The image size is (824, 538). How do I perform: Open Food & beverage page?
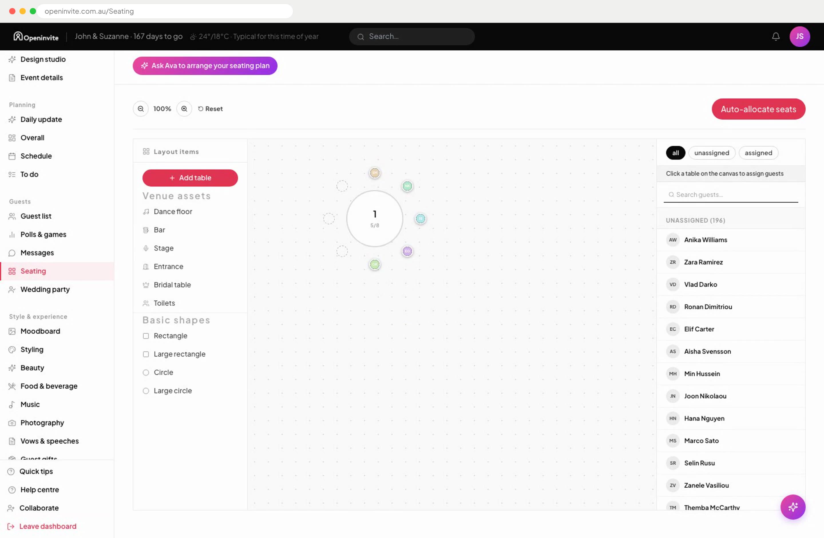coord(57,386)
